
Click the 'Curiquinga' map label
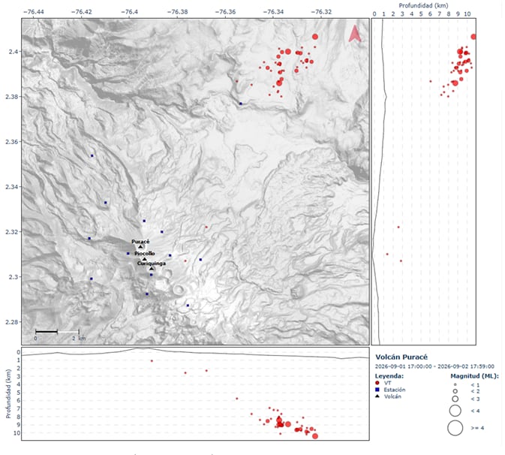[152, 264]
